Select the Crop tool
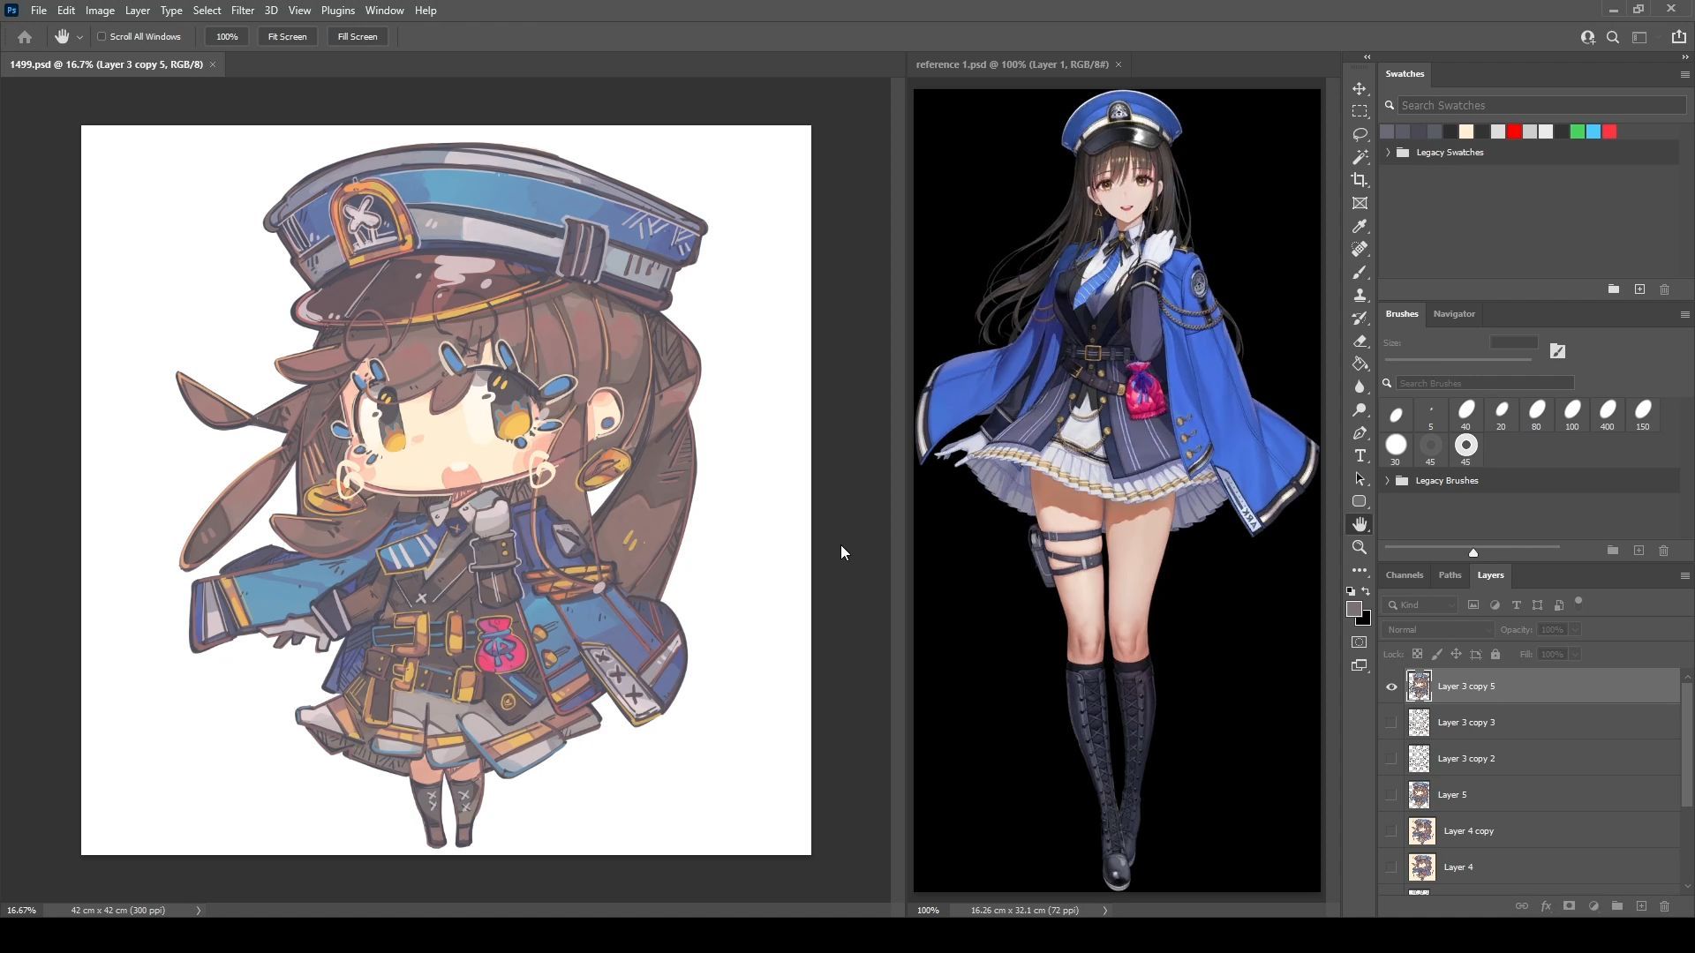Image resolution: width=1695 pixels, height=953 pixels. 1360,180
